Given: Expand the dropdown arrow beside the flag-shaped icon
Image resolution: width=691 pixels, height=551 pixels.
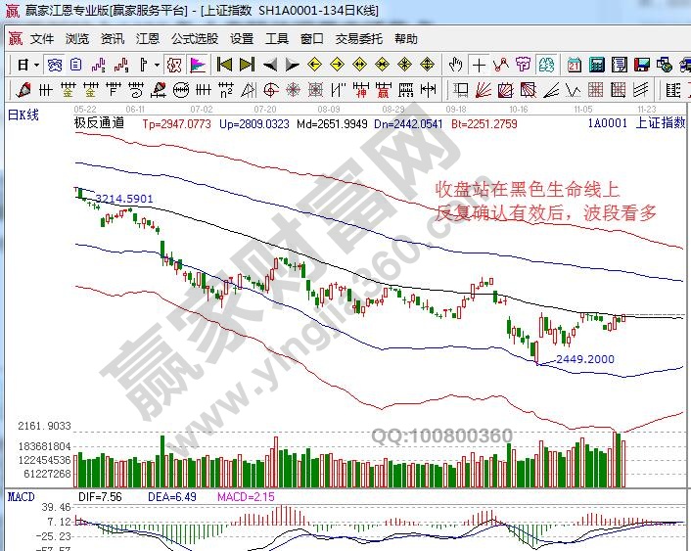Looking at the screenshot, I should (x=157, y=65).
